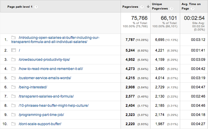Click average time cell 00:04:27

pos(198,124)
